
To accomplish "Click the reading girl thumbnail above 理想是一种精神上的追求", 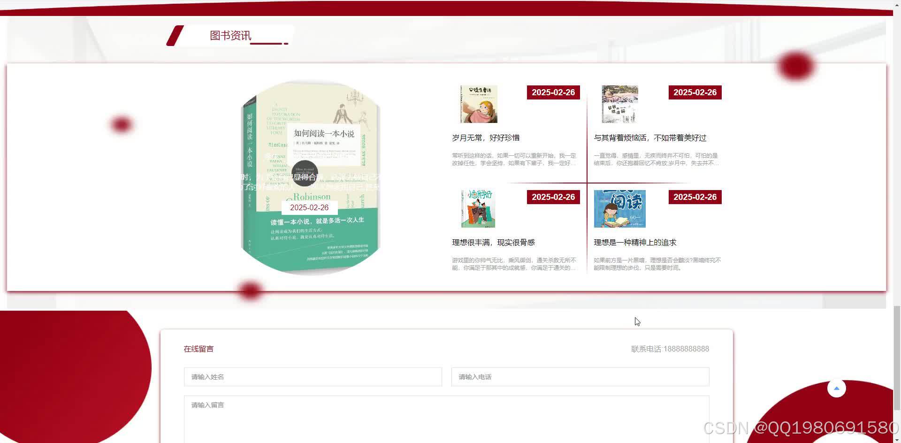I will (x=619, y=208).
